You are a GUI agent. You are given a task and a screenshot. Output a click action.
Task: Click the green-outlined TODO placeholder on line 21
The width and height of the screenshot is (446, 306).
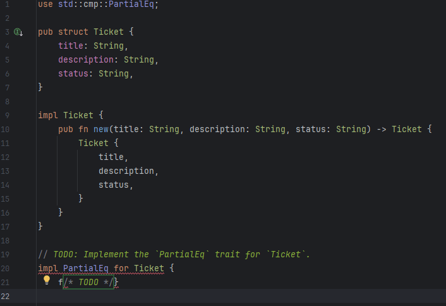click(x=88, y=282)
